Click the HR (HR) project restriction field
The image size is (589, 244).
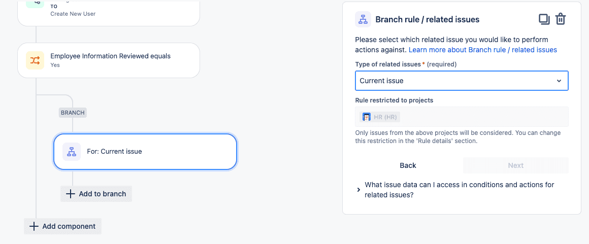coord(462,117)
